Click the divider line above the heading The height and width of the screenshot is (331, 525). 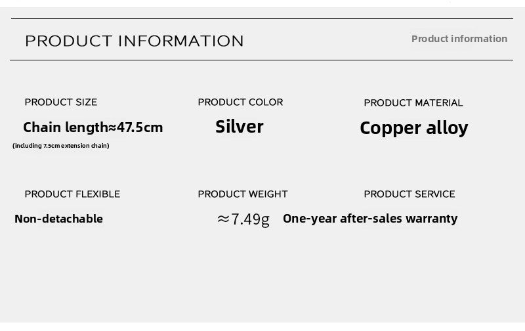[262, 19]
